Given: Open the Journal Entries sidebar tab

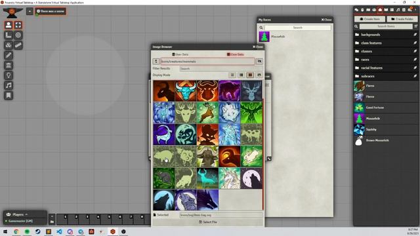Looking at the screenshot, I should (386, 10).
